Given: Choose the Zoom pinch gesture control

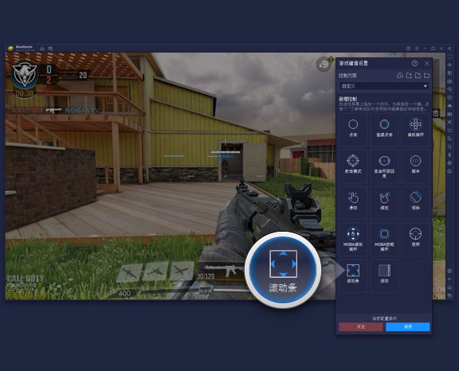Looking at the screenshot, I should [x=384, y=202].
